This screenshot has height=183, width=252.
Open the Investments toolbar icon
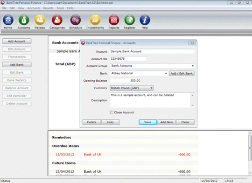click(x=95, y=20)
